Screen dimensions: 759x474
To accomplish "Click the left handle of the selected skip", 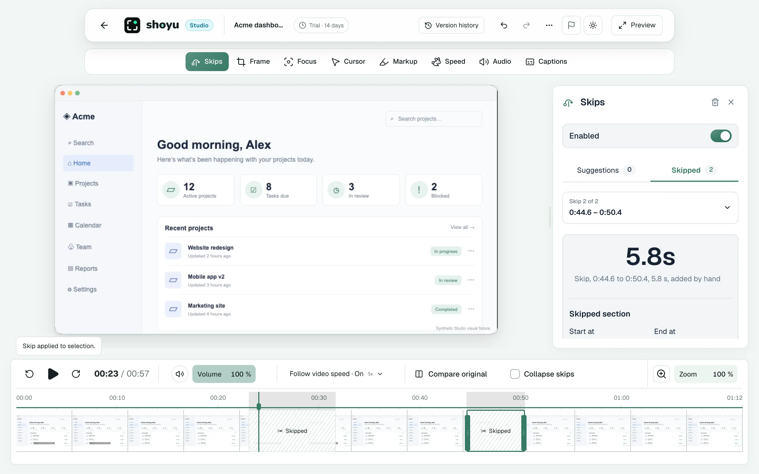I will coord(468,433).
